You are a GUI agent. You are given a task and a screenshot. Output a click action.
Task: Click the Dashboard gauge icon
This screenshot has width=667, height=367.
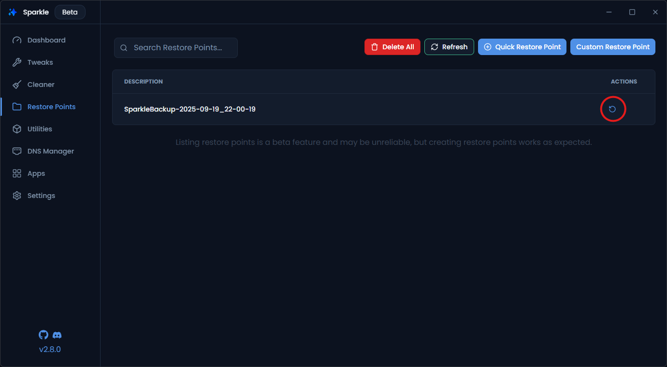tap(17, 40)
